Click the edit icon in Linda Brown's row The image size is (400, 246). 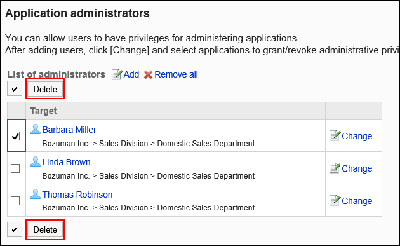click(x=335, y=168)
